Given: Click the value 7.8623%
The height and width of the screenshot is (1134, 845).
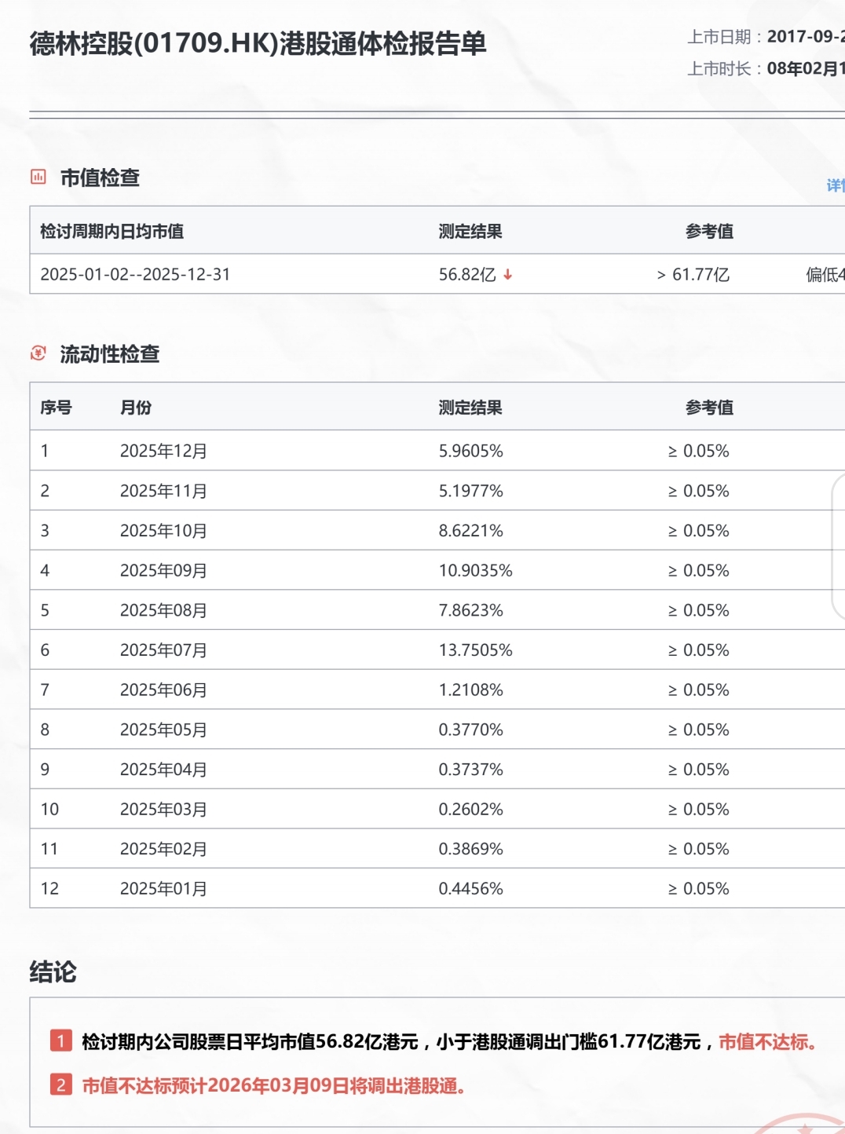Looking at the screenshot, I should (x=470, y=610).
